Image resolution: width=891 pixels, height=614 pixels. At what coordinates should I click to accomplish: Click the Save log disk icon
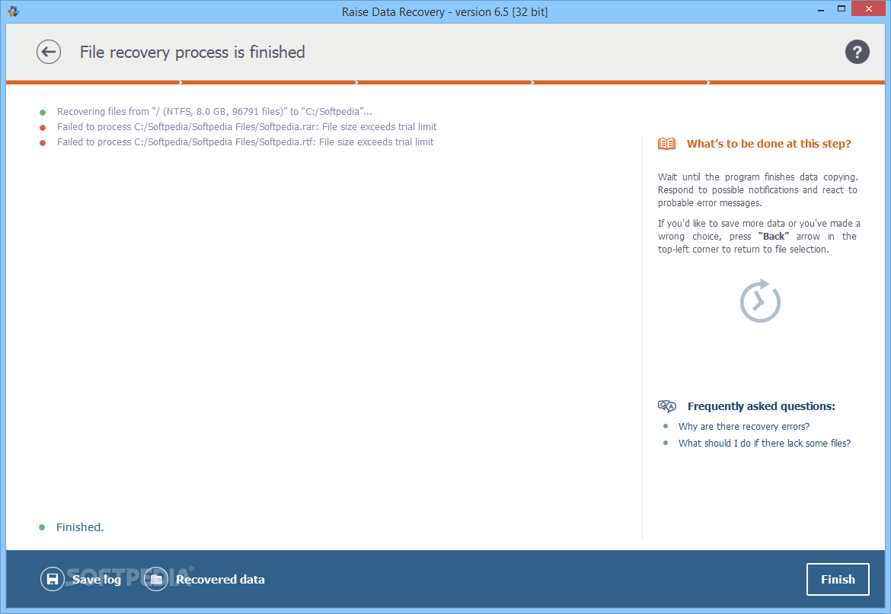click(53, 579)
